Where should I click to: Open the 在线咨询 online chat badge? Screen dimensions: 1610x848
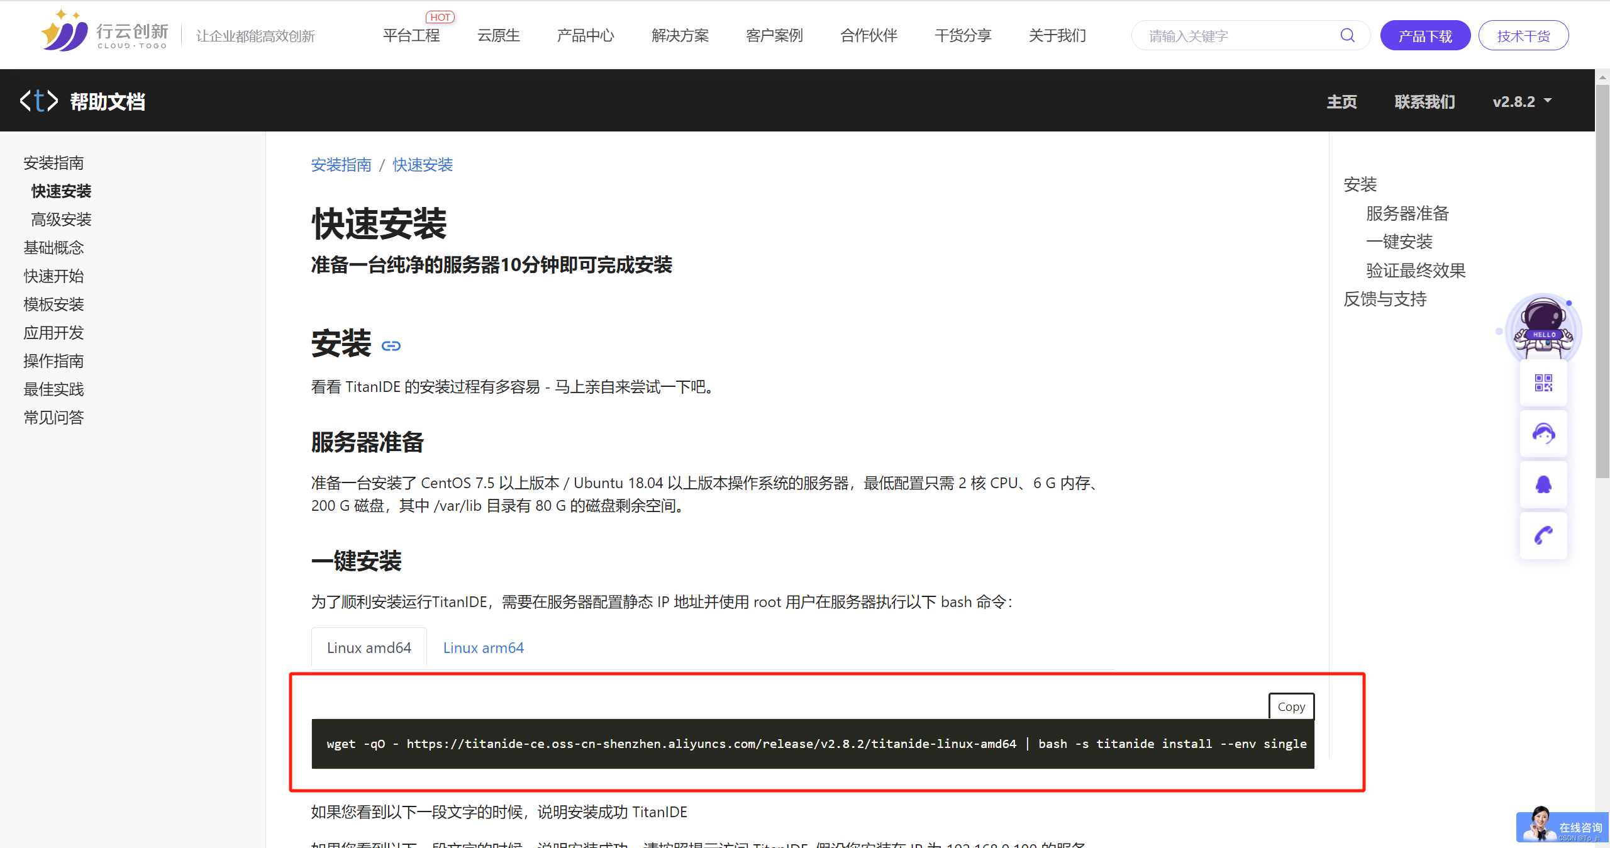point(1562,826)
